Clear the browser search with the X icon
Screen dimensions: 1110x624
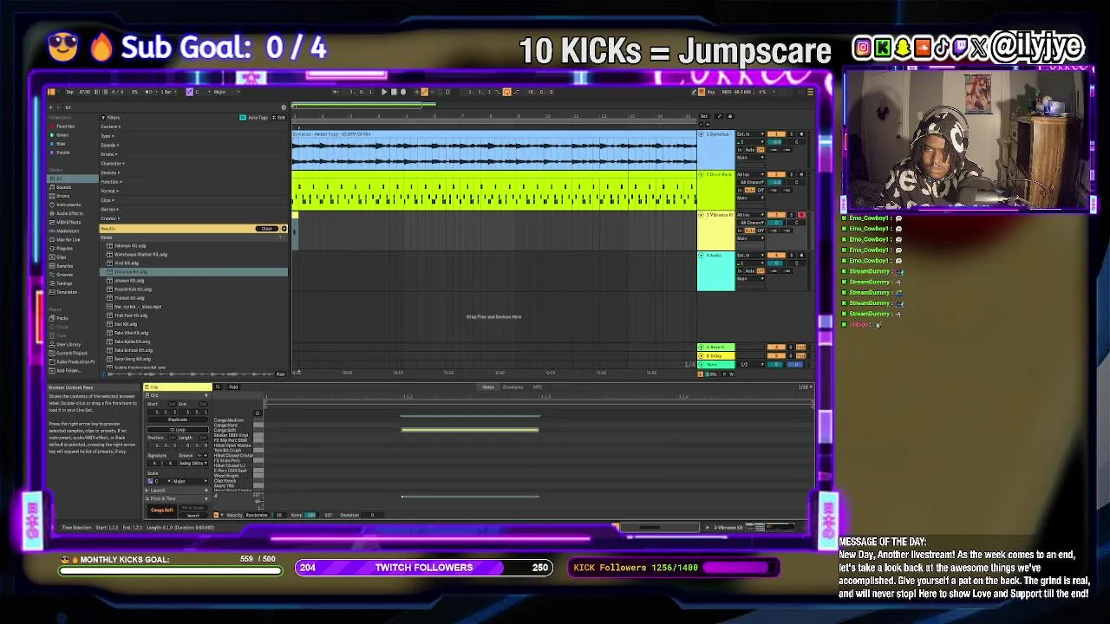pyautogui.click(x=283, y=107)
